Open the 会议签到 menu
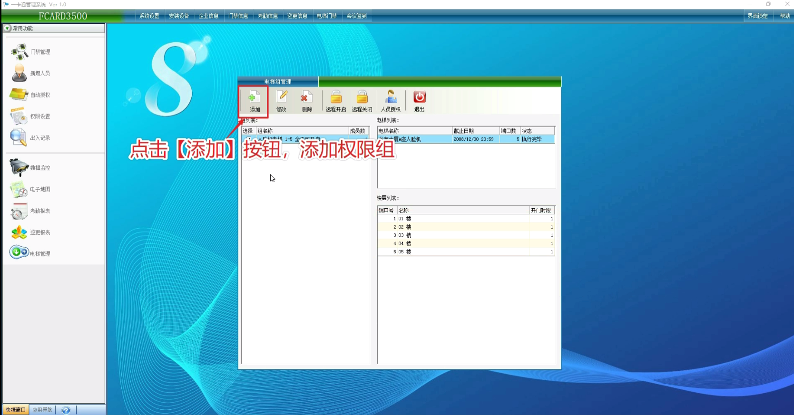 click(356, 16)
